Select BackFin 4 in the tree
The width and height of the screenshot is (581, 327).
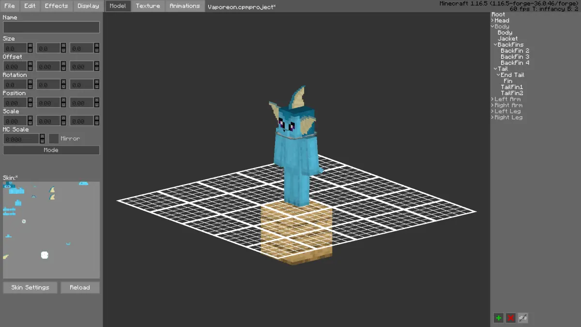(x=515, y=63)
